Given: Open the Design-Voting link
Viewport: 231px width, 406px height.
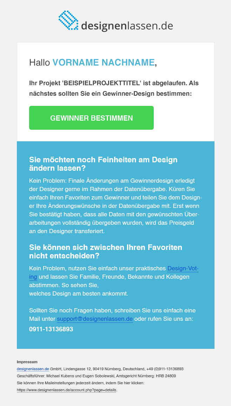Looking at the screenshot, I should [x=114, y=273].
